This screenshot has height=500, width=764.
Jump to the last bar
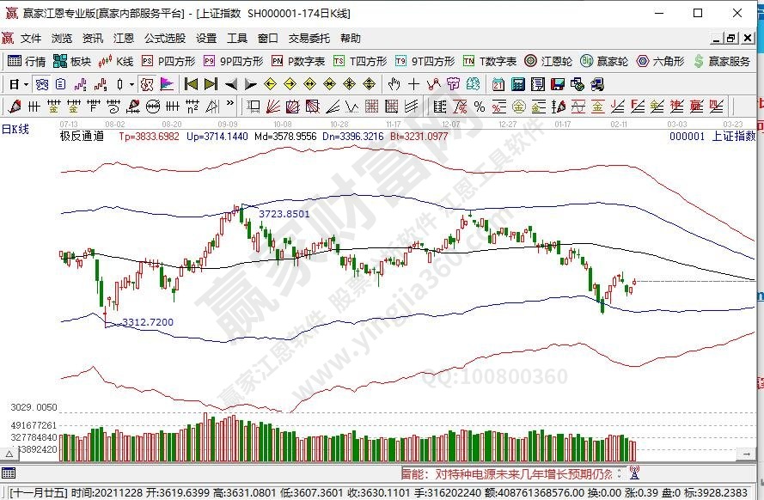[211, 85]
